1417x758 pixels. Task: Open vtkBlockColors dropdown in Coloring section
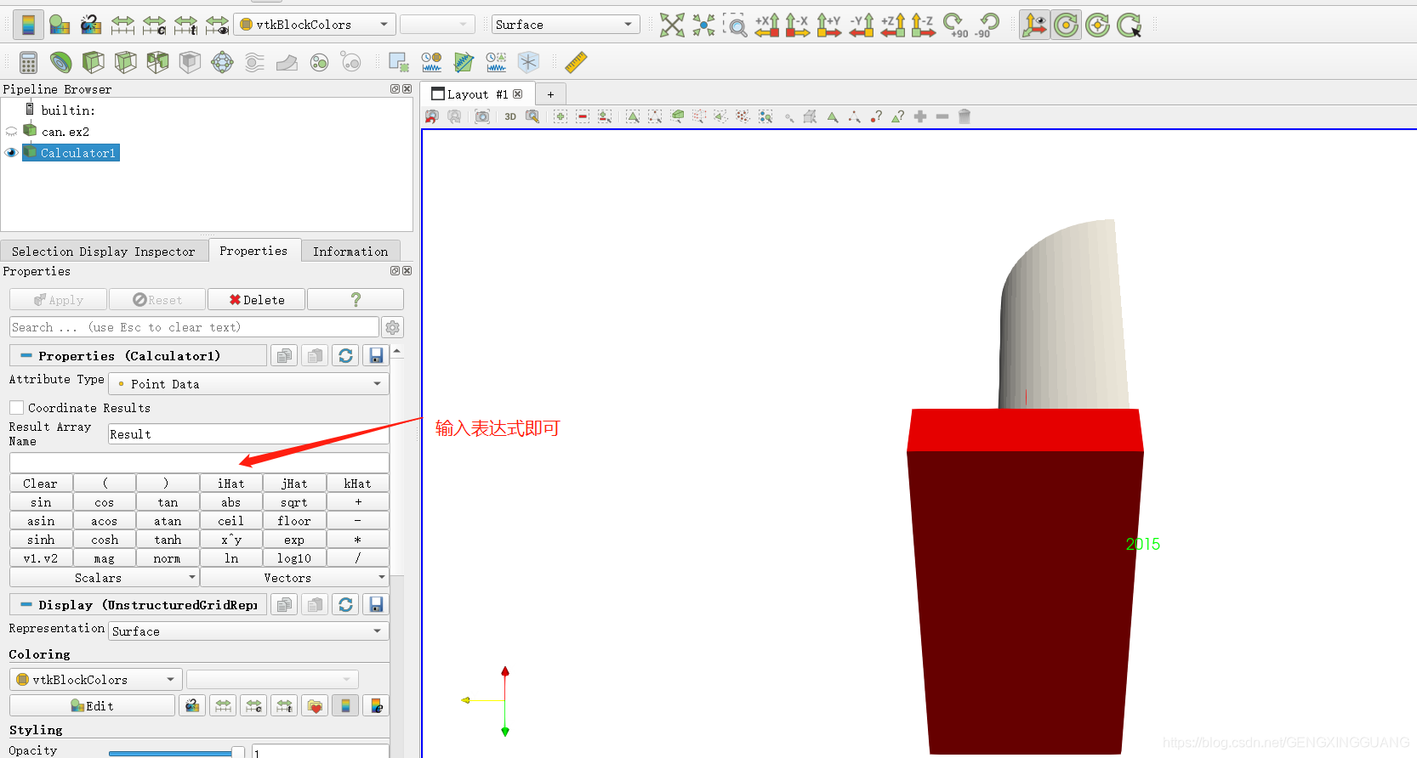tap(96, 680)
